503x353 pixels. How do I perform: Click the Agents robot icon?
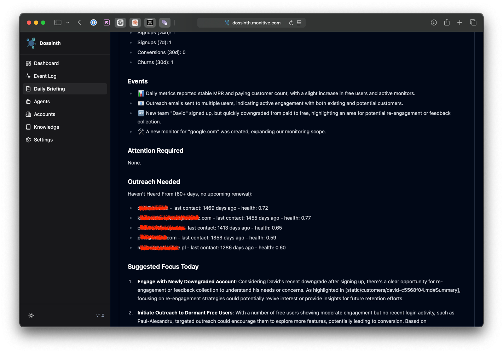(28, 102)
